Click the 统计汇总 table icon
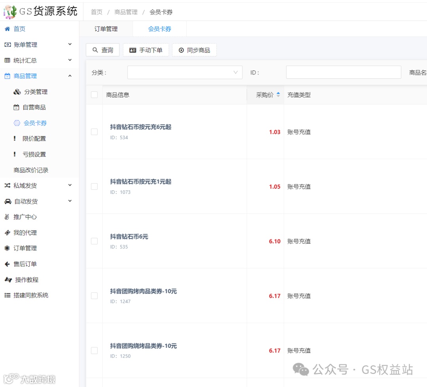This screenshot has height=387, width=427. pos(8,60)
